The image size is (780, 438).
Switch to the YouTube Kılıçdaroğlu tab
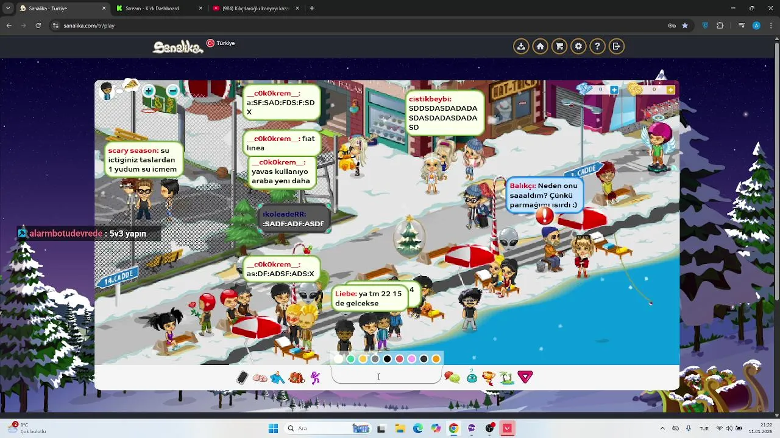click(255, 9)
